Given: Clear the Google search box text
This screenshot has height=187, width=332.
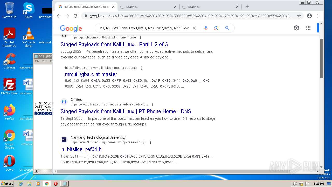Looking at the screenshot, I should tap(194, 28).
